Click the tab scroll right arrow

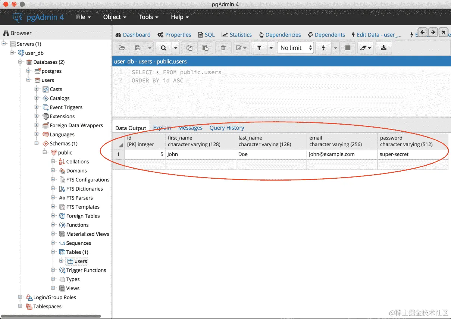[433, 32]
